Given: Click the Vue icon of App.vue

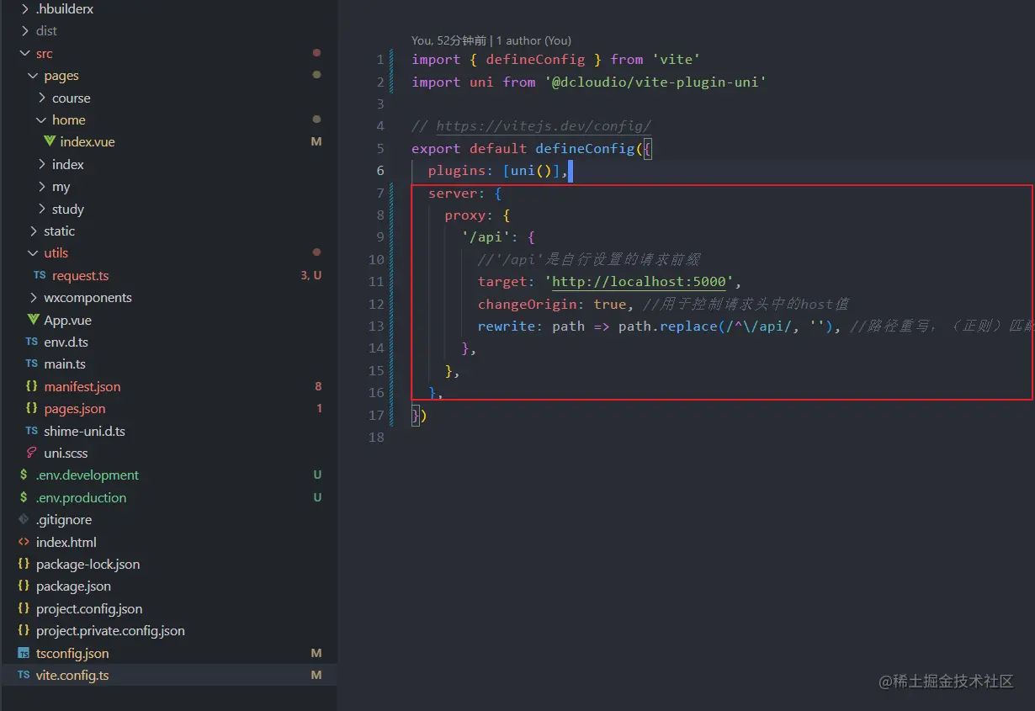Looking at the screenshot, I should tap(33, 320).
